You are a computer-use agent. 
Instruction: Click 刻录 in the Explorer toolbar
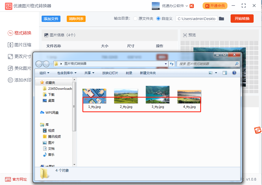click(129, 73)
